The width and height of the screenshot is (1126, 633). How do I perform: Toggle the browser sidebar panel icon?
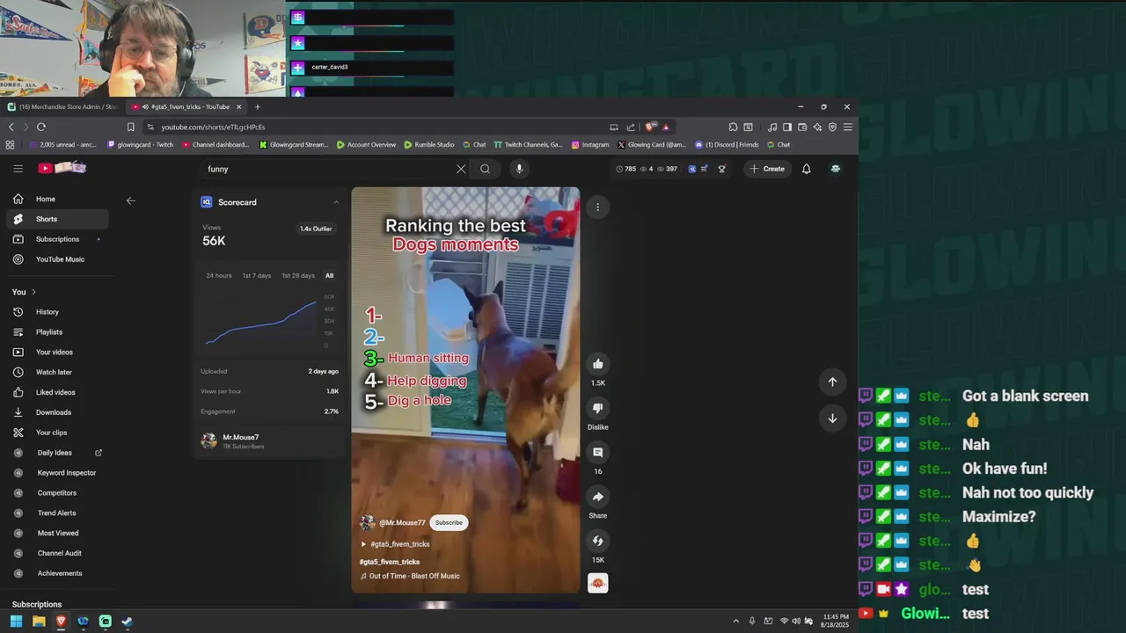787,127
